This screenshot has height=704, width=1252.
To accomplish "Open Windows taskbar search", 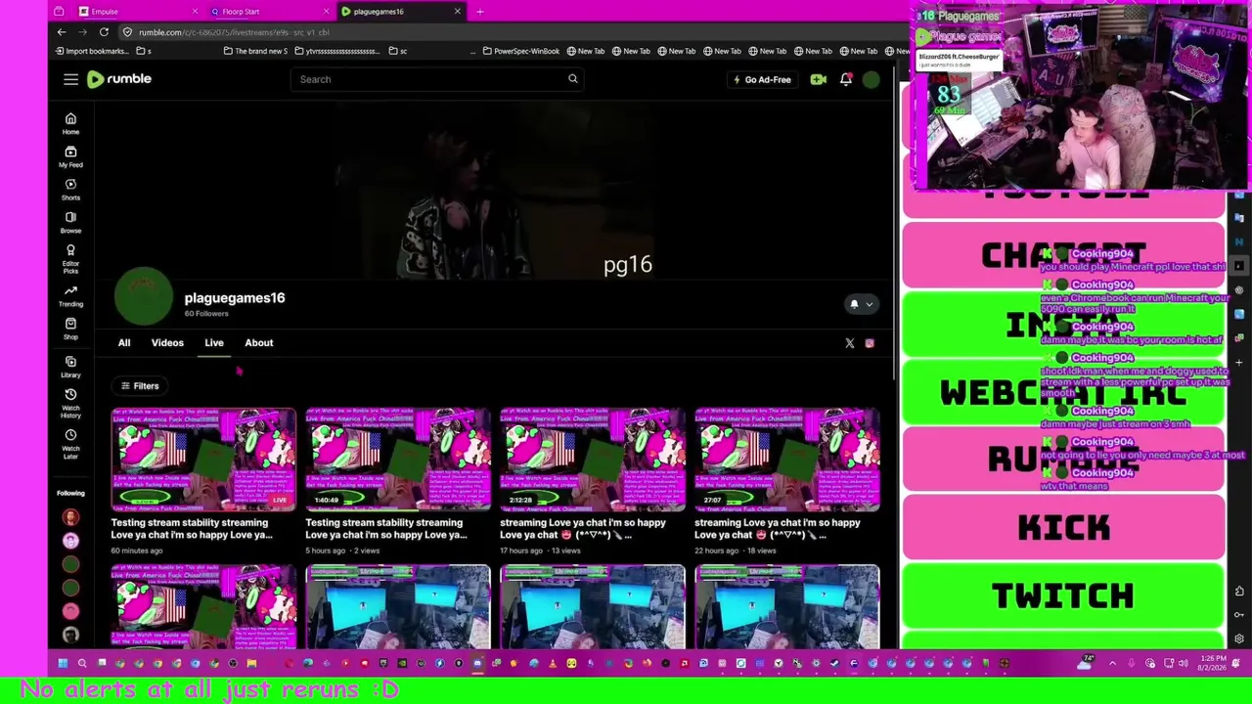I will click(x=82, y=663).
